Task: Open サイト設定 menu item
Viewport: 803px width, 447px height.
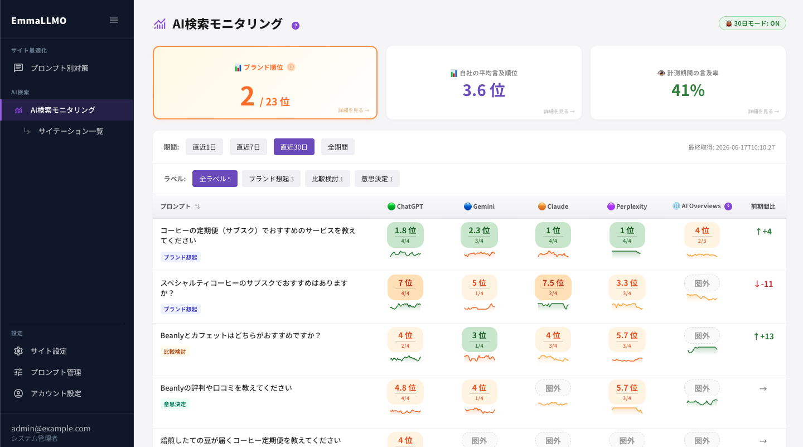Action: [x=67, y=351]
